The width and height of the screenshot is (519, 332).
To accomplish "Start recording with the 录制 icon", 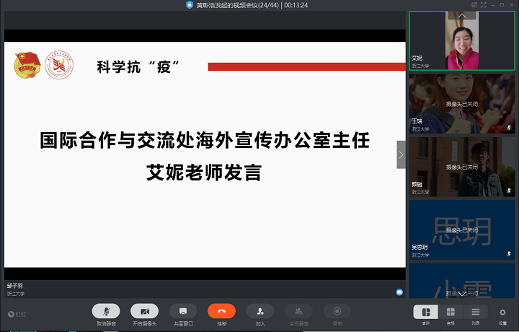I will pos(337,311).
